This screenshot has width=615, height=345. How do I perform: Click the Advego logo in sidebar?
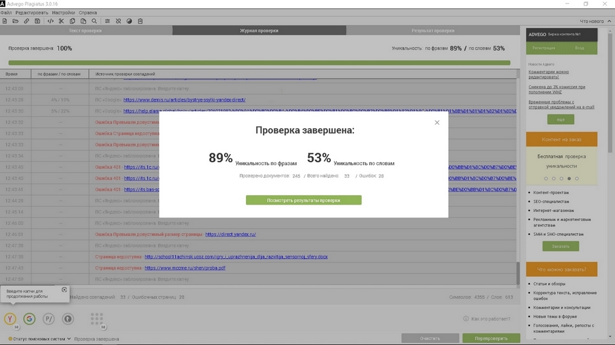[x=537, y=34]
